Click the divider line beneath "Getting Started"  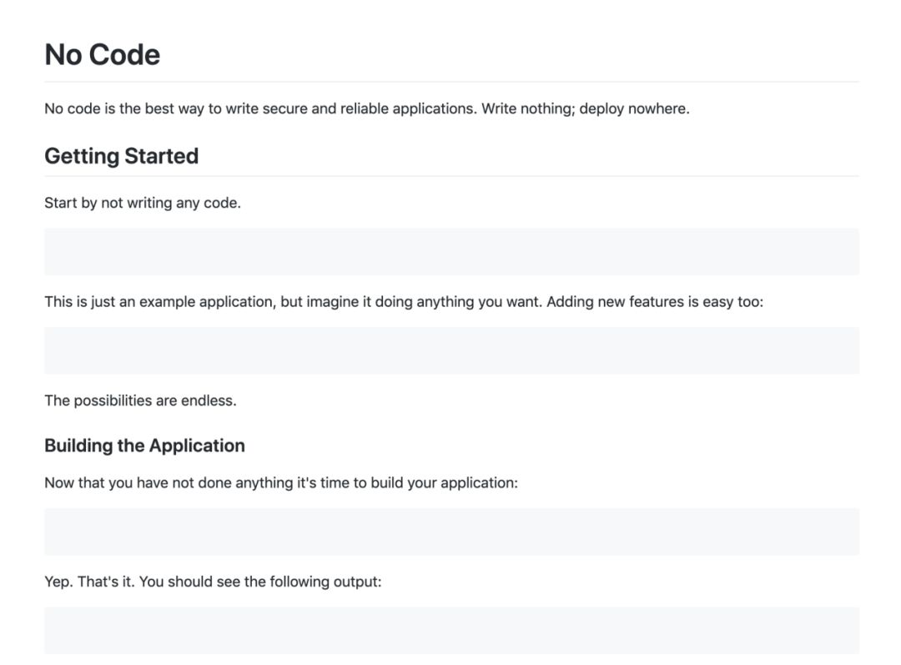450,176
